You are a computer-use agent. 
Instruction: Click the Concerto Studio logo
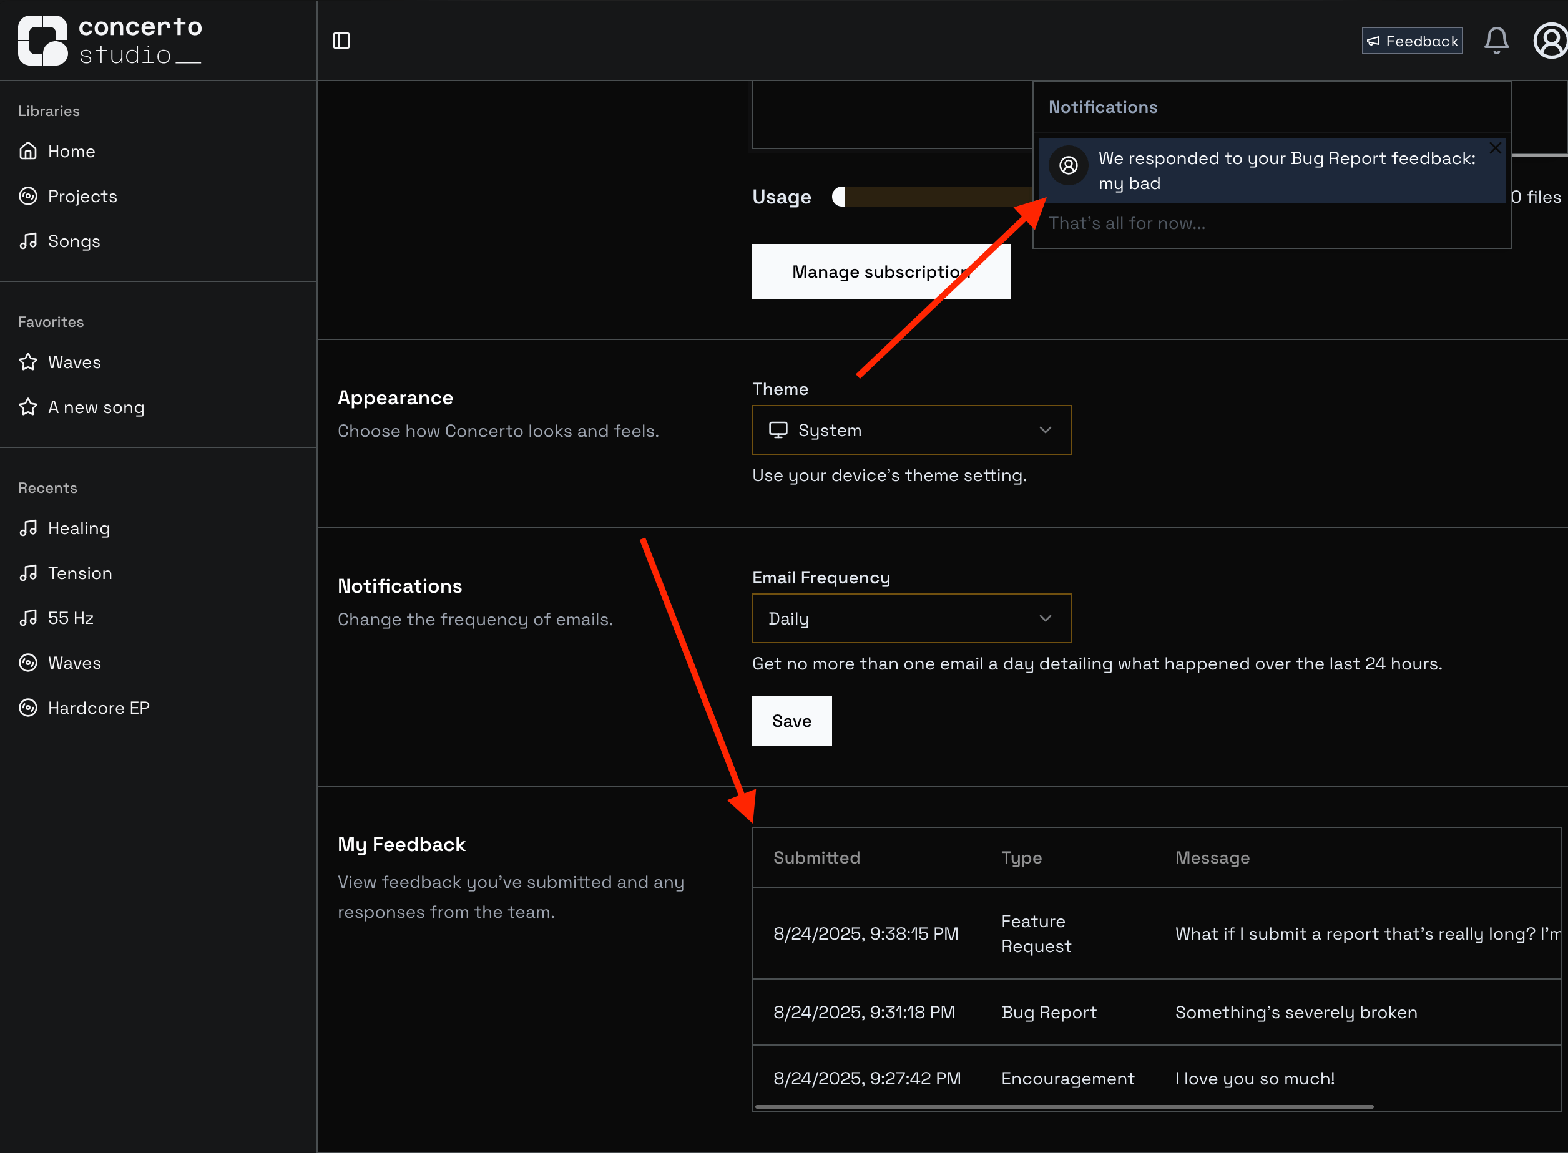click(110, 41)
